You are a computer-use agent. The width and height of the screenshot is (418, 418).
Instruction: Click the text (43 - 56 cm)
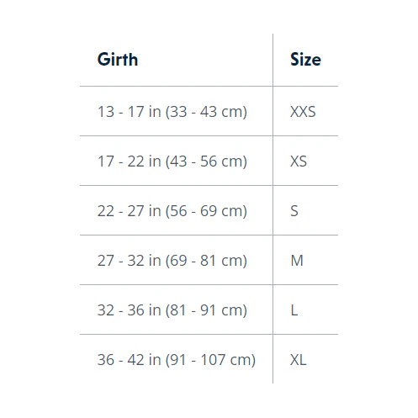(206, 161)
